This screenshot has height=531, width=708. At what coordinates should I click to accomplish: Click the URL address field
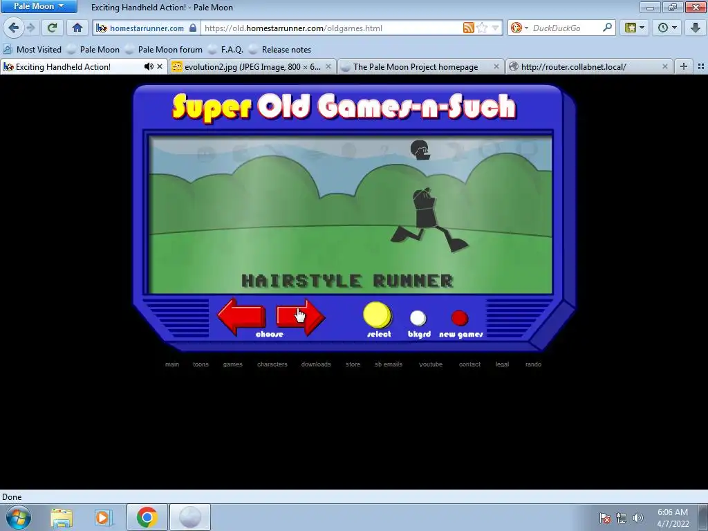332,28
